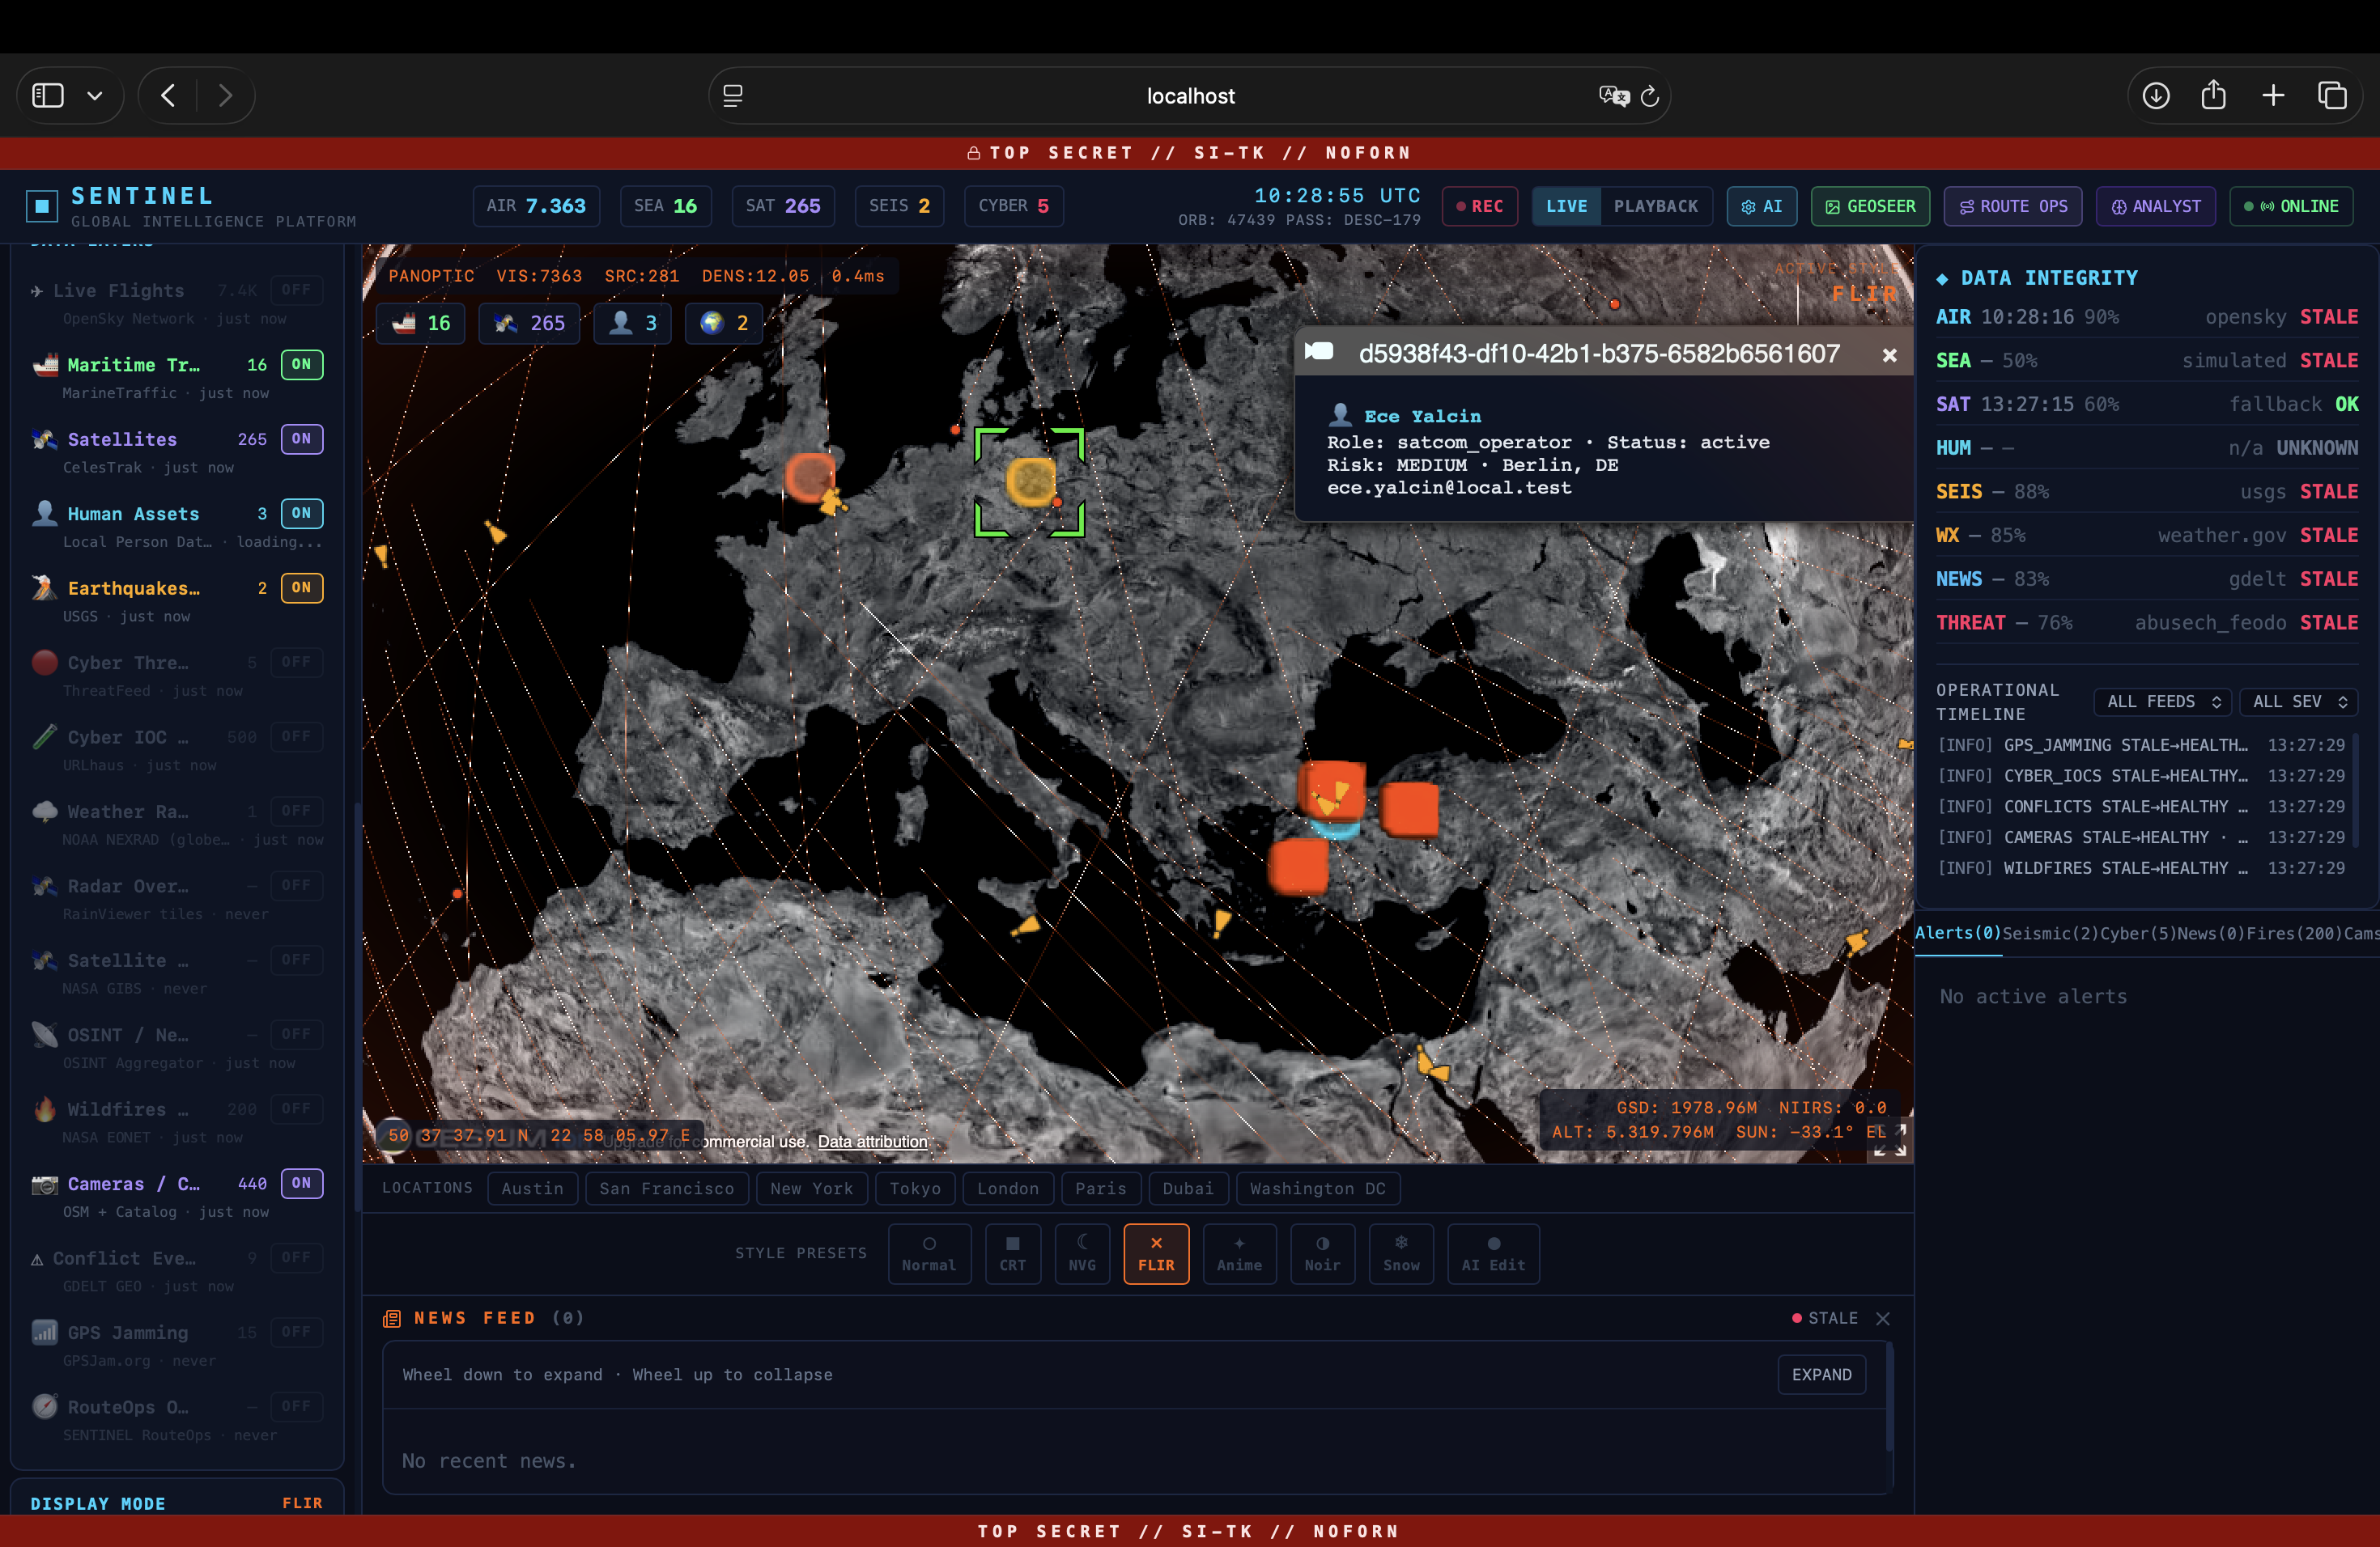The image size is (2380, 1547).
Task: Open the ALL FEEDS dropdown
Action: (2163, 701)
